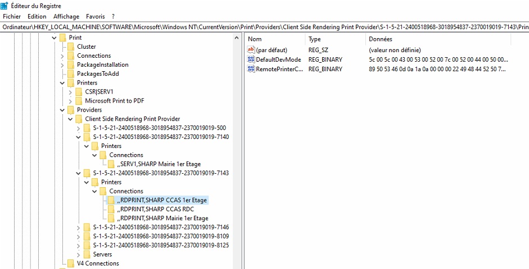Expand the Servers key

pos(78,254)
